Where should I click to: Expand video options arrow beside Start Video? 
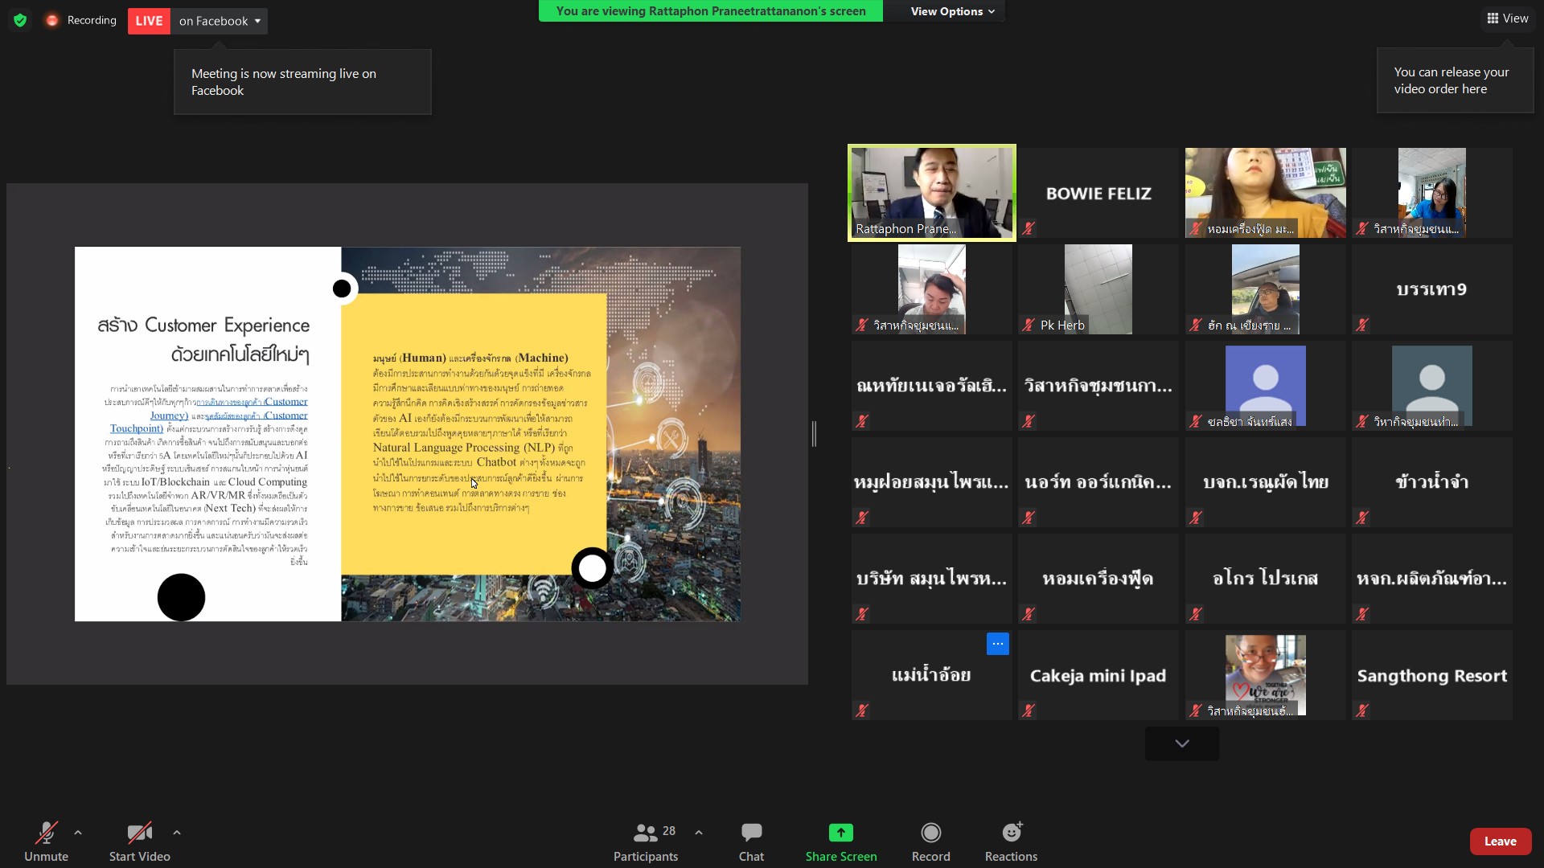click(177, 833)
